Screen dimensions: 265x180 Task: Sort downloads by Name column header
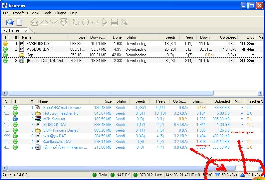(x=43, y=37)
